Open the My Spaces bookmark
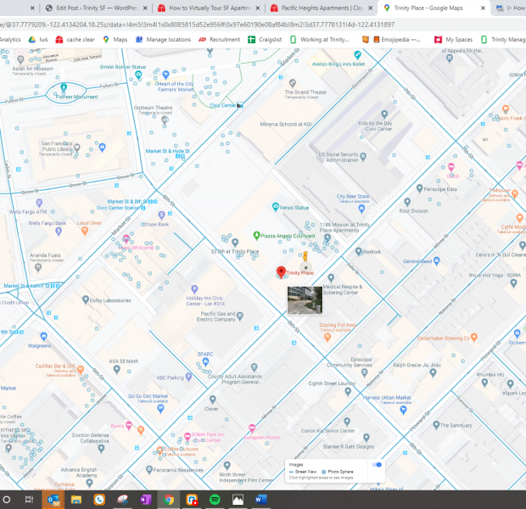526x509 pixels. click(453, 40)
